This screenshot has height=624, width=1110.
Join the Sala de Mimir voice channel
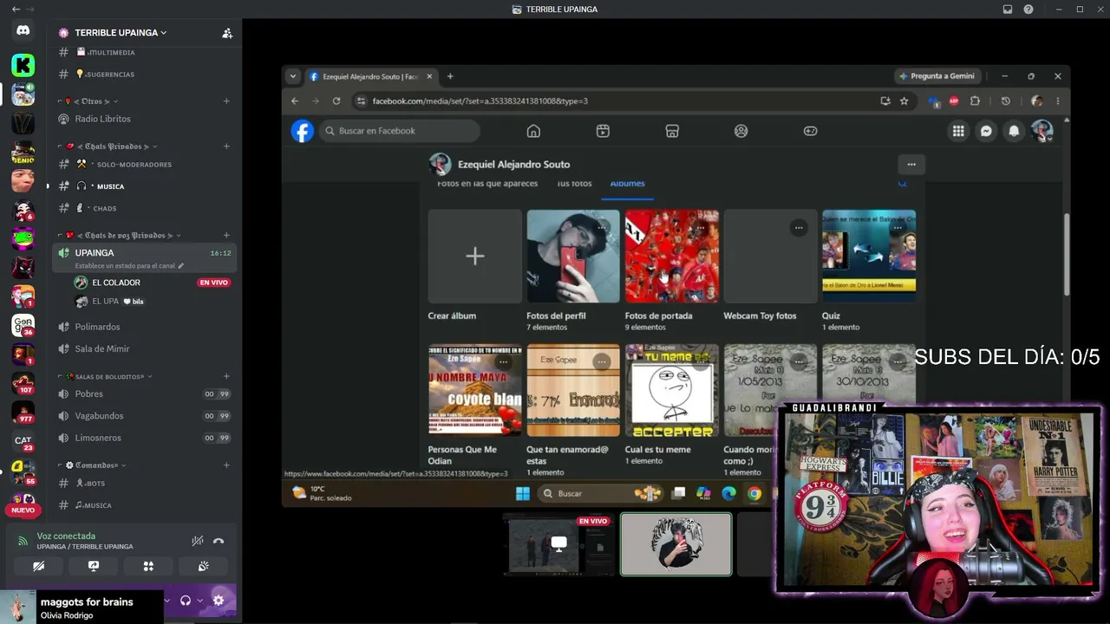tap(102, 348)
